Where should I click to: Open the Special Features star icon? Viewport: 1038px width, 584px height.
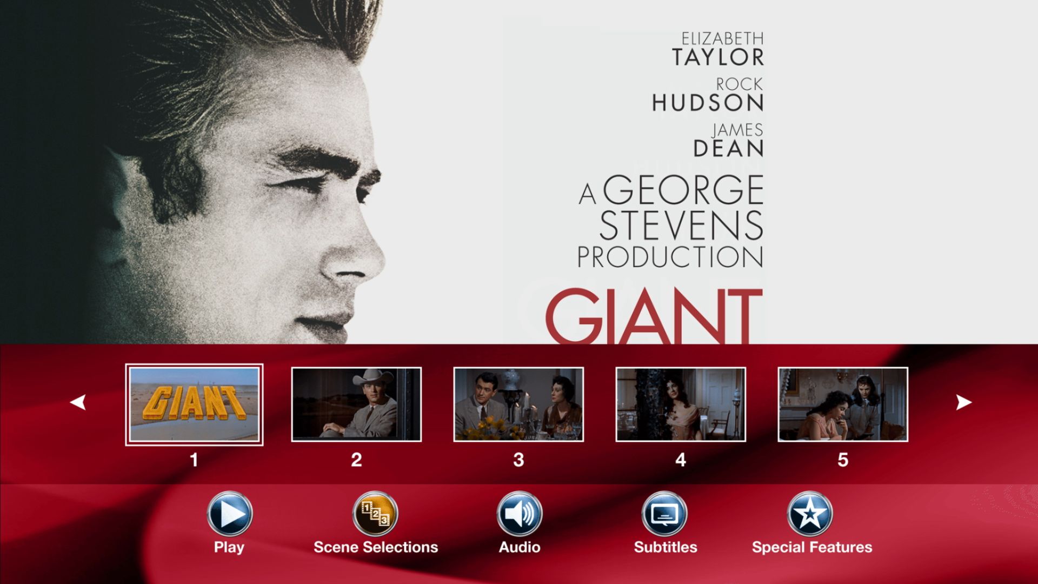point(810,514)
